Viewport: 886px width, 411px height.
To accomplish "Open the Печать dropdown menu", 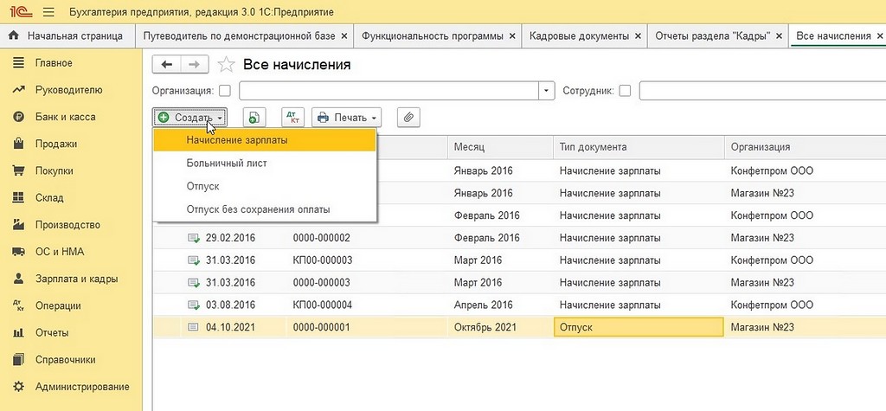I will 347,118.
